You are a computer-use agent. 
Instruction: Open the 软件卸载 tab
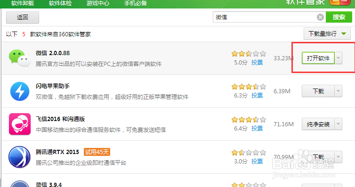[x=23, y=3]
